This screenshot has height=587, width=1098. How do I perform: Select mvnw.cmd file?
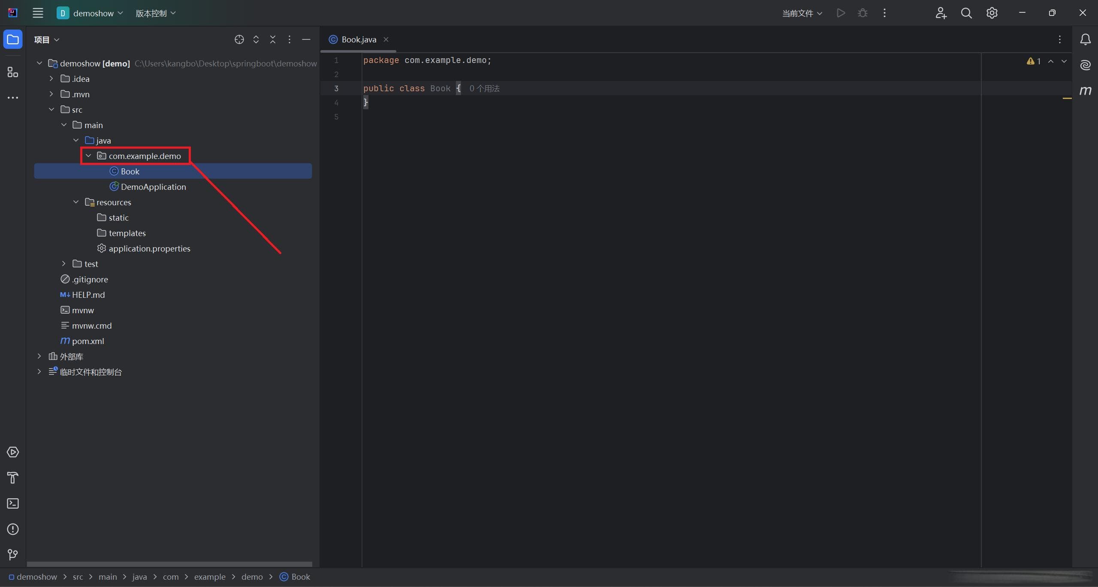click(x=86, y=326)
